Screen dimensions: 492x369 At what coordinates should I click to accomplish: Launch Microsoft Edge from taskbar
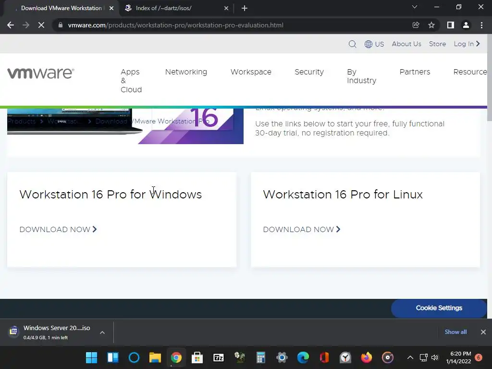[x=303, y=357]
